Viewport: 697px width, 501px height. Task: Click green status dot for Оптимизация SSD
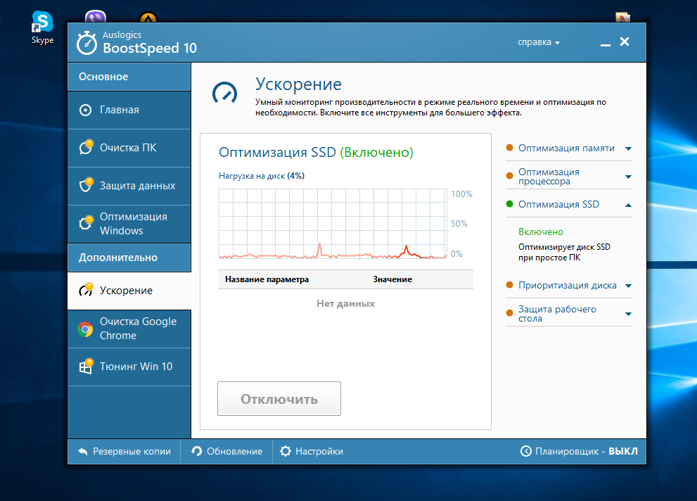(x=509, y=204)
